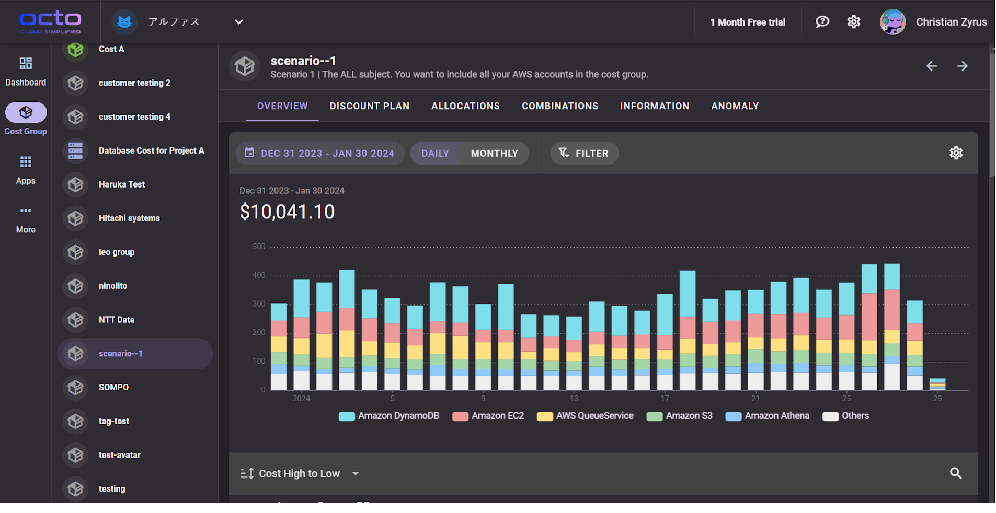Select scenario--1 in the cost group list
The width and height of the screenshot is (996, 513).
(135, 354)
